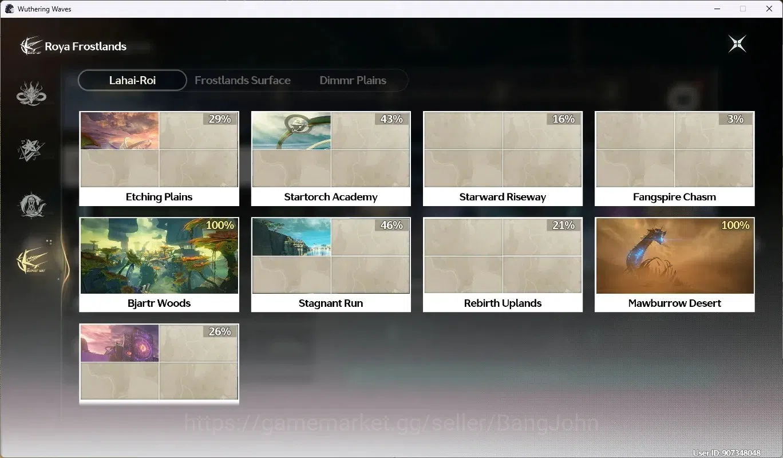783x458 pixels.
Task: Minimize the Wuthering Waves window
Action: pyautogui.click(x=717, y=9)
